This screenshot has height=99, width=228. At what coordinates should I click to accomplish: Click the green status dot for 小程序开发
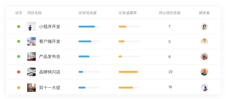coord(19,26)
